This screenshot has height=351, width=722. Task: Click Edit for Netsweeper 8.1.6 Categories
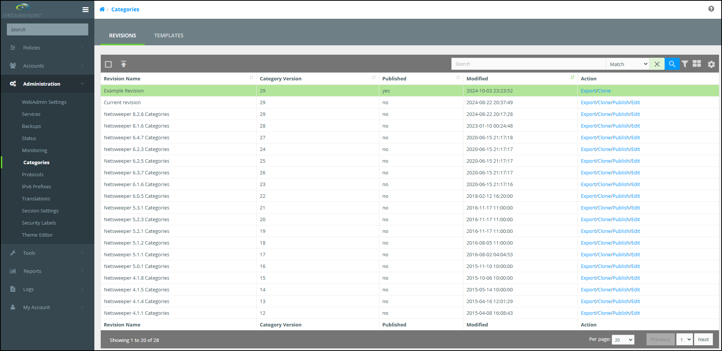pos(636,126)
